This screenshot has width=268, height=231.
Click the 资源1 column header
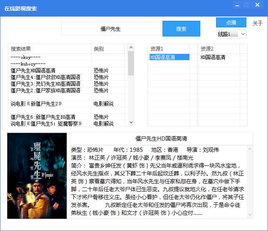coord(169,49)
